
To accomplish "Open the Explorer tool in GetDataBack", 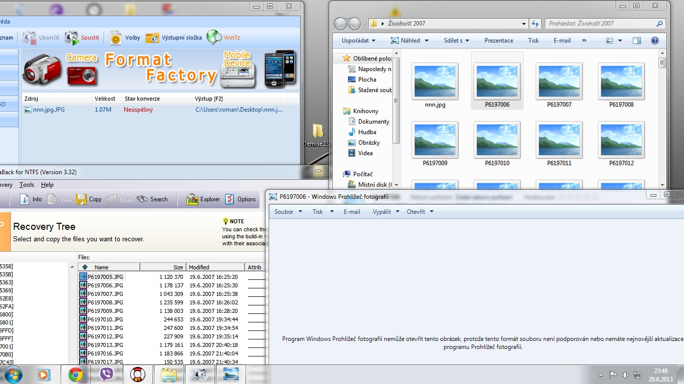I will 203,199.
